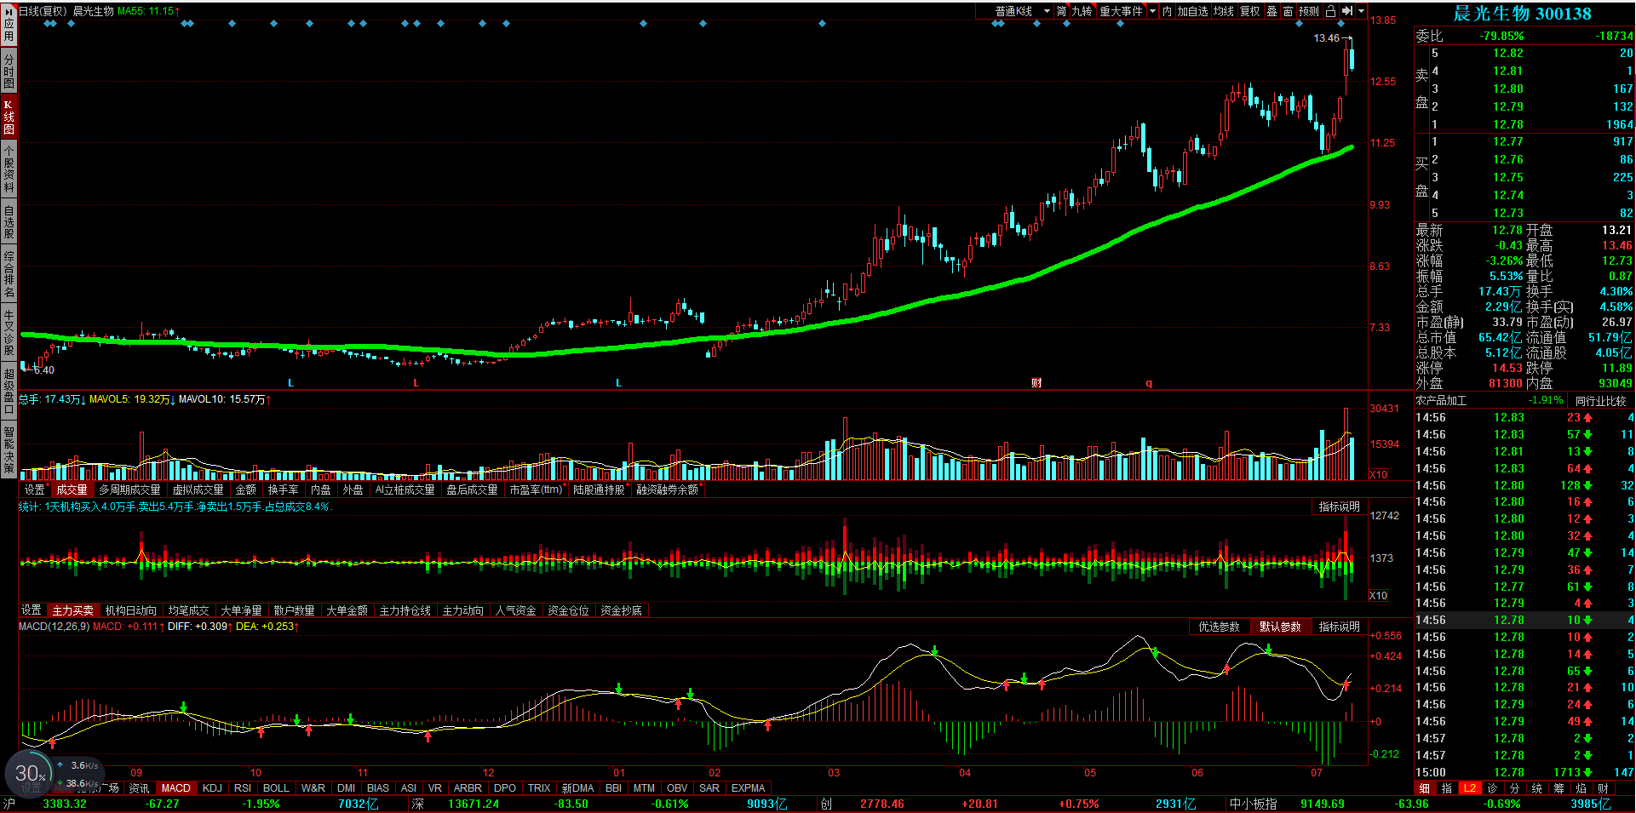Image resolution: width=1636 pixels, height=813 pixels.
Task: Toggle 复权 price adjustment
Action: tap(1249, 11)
